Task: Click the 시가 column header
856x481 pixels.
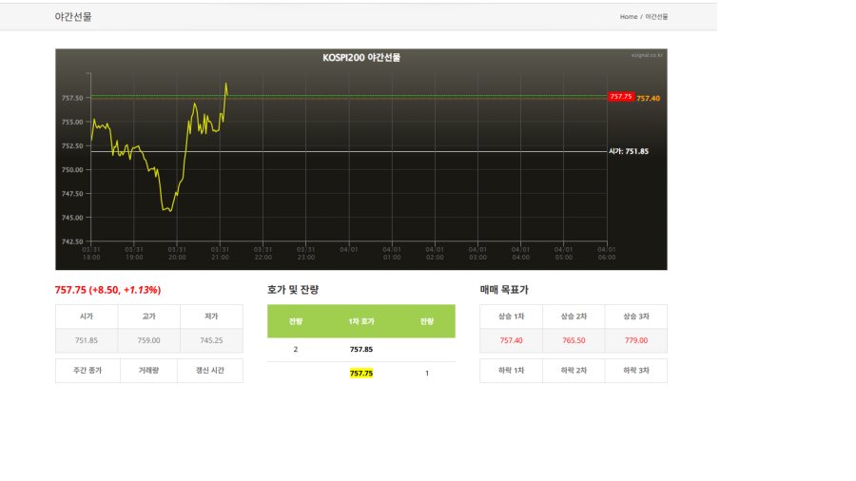Action: (87, 317)
